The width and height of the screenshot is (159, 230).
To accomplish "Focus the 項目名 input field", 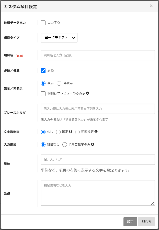I will click(98, 55).
